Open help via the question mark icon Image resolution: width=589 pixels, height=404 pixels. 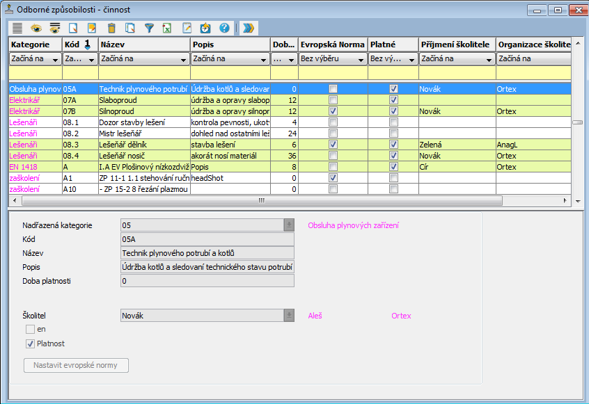point(223,29)
